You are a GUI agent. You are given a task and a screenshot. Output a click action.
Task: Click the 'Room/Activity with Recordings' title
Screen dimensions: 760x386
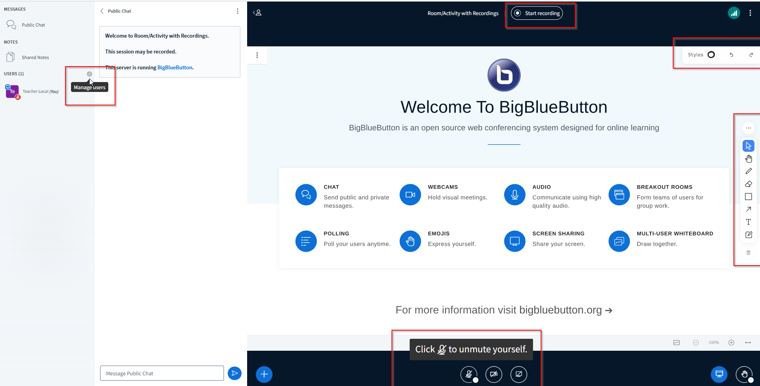point(463,13)
